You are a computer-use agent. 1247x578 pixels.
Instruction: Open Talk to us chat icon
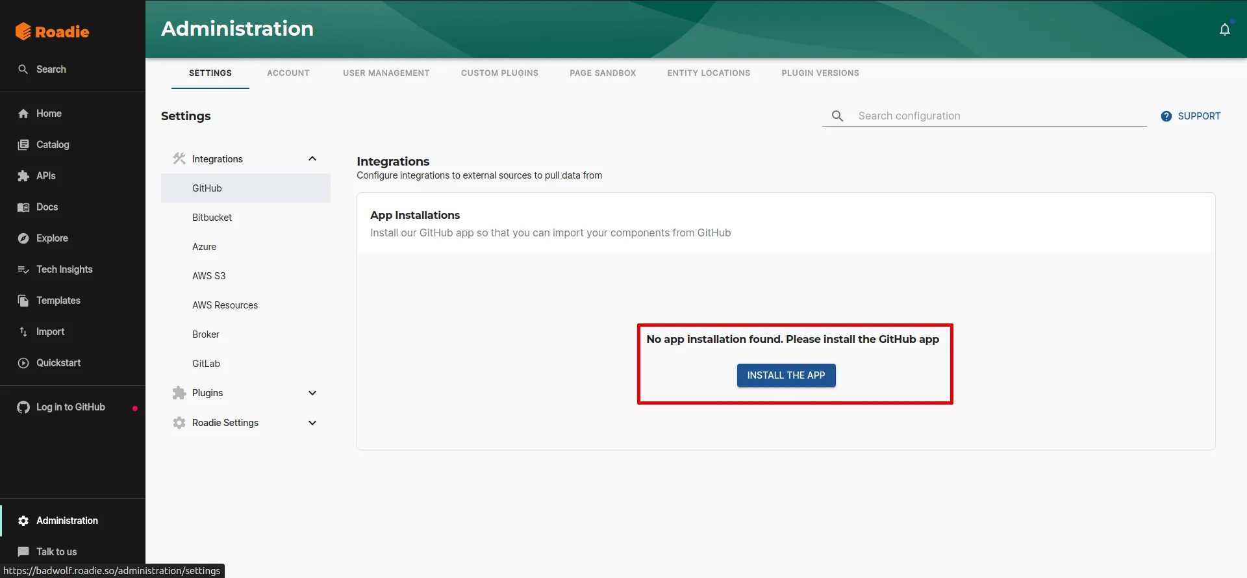(x=23, y=551)
